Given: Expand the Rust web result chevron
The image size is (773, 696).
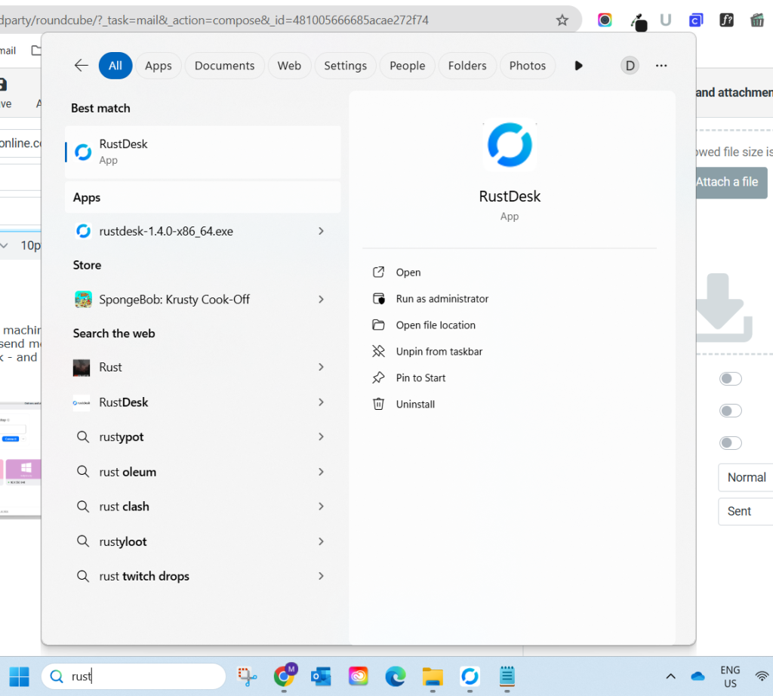Looking at the screenshot, I should pyautogui.click(x=321, y=367).
